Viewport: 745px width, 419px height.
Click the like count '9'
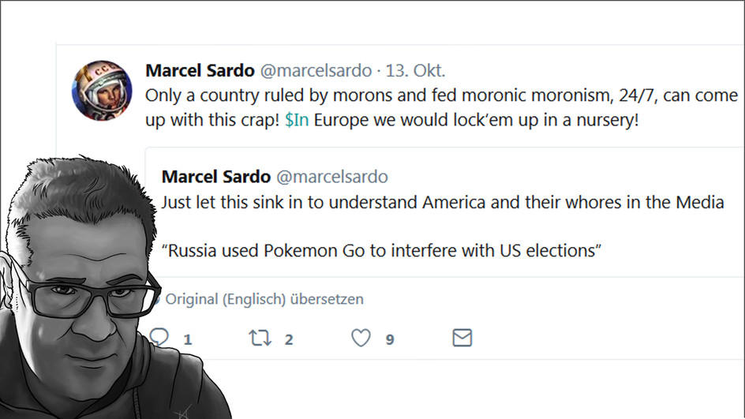(x=390, y=339)
